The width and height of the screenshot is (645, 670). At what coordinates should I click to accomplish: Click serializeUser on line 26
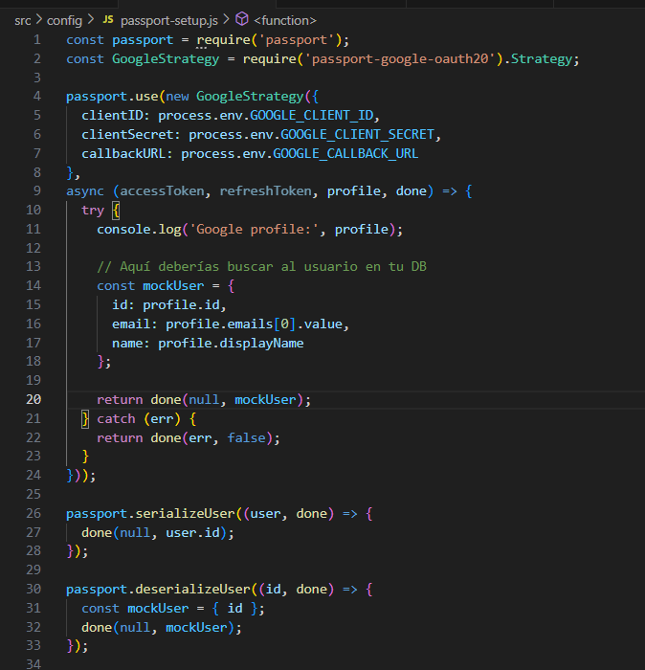pyautogui.click(x=185, y=514)
